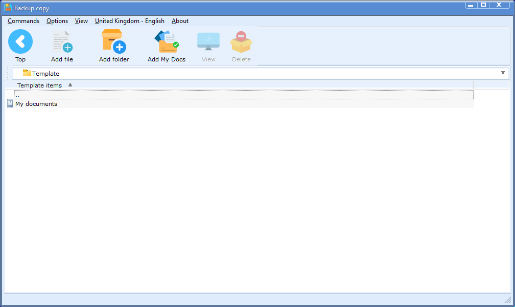Maximize the Backup copy window
515x307 pixels.
(483, 5)
